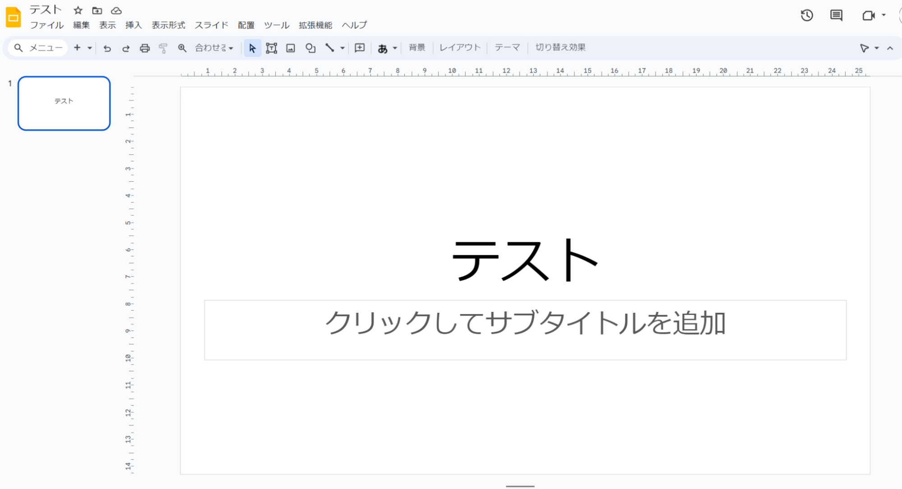This screenshot has width=902, height=489.
Task: Activate the paint format roller
Action: [x=163, y=48]
